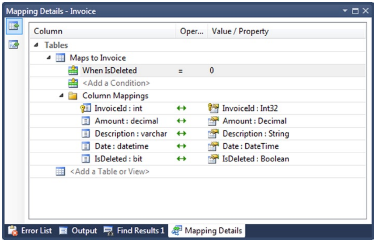Image resolution: width=376 pixels, height=242 pixels.
Task: Click the Amount : Decimal property text
Action: pos(255,121)
